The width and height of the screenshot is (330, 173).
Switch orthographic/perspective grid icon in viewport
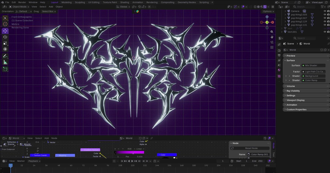click(272, 47)
